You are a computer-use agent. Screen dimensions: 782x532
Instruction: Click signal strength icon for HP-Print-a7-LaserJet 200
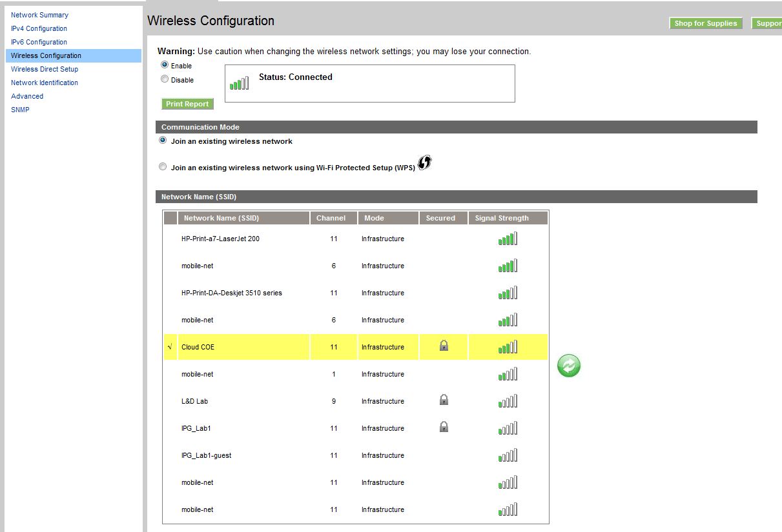point(508,239)
